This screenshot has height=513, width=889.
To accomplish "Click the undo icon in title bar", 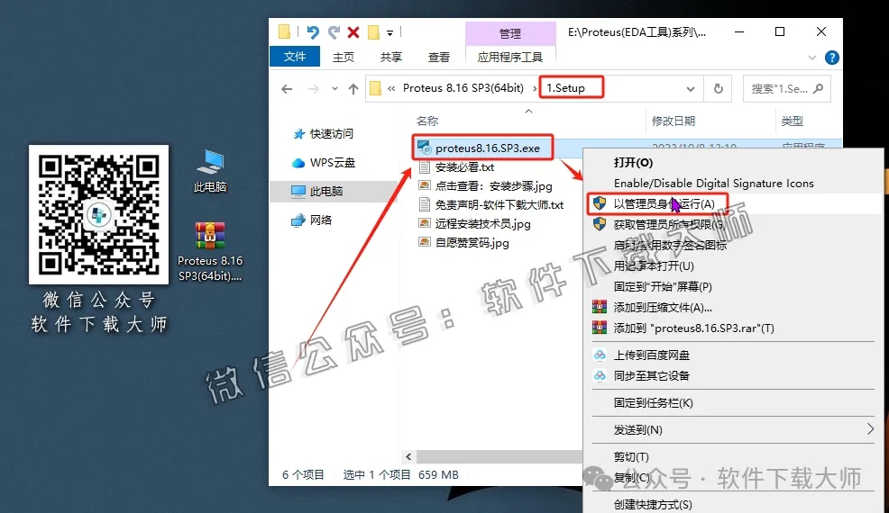I will pyautogui.click(x=312, y=32).
